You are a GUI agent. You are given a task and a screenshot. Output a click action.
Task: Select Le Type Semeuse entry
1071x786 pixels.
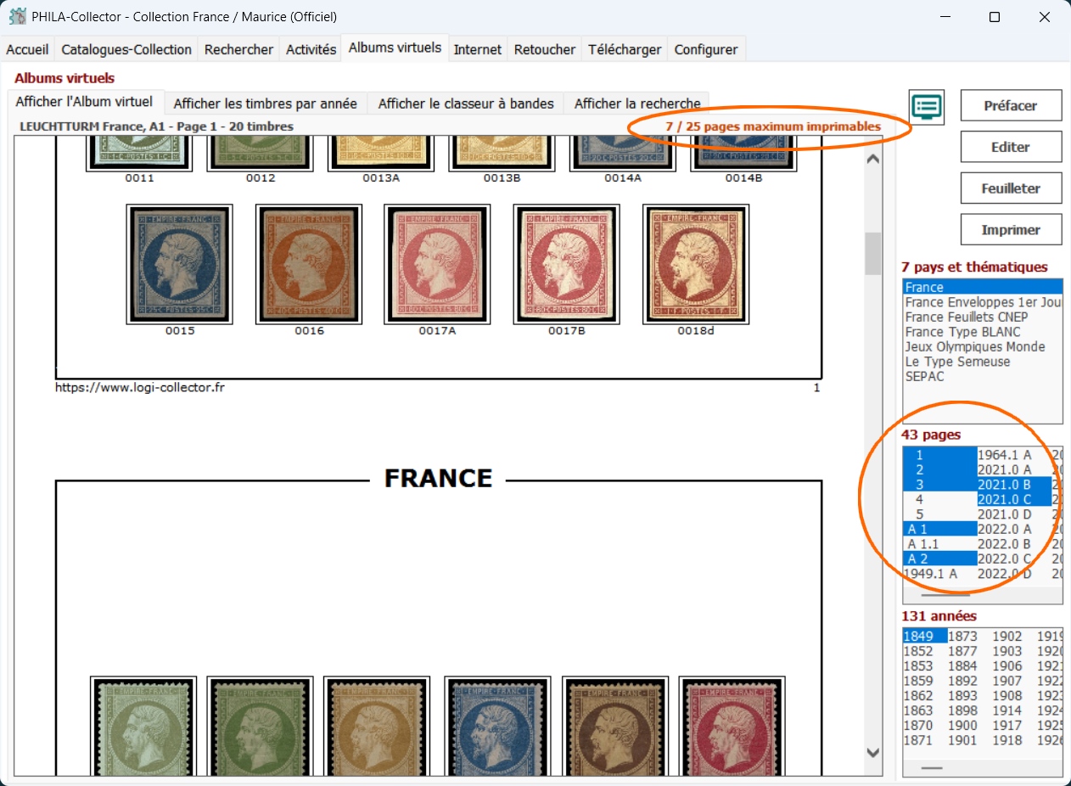click(983, 362)
